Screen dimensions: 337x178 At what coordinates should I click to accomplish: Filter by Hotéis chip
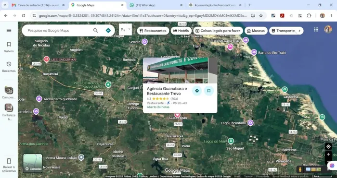pyautogui.click(x=181, y=31)
